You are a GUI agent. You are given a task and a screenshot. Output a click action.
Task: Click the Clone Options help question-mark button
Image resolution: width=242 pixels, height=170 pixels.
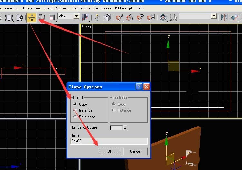click(x=139, y=87)
